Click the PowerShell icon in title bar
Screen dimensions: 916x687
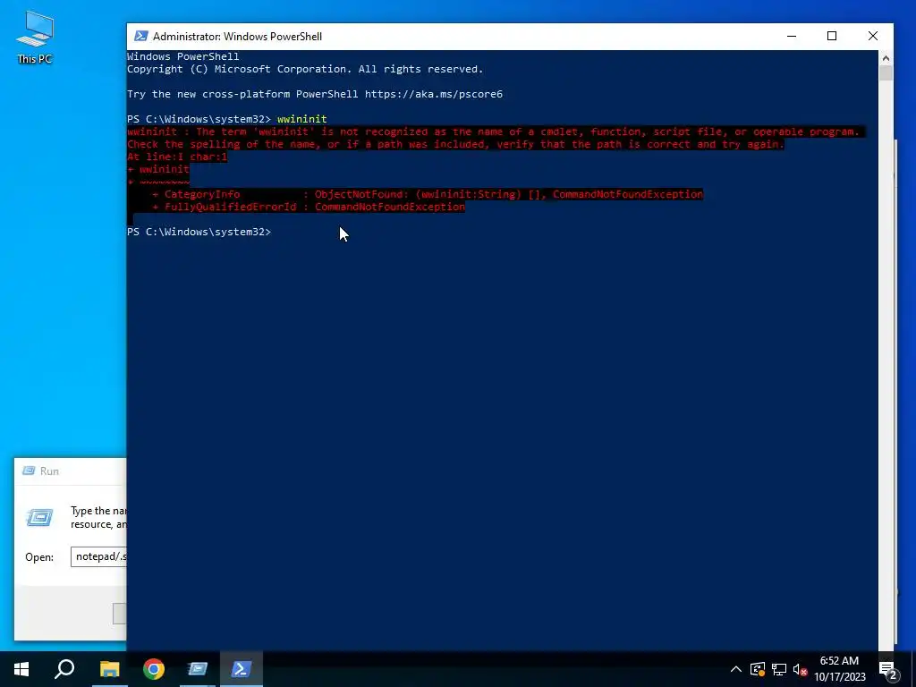click(140, 36)
